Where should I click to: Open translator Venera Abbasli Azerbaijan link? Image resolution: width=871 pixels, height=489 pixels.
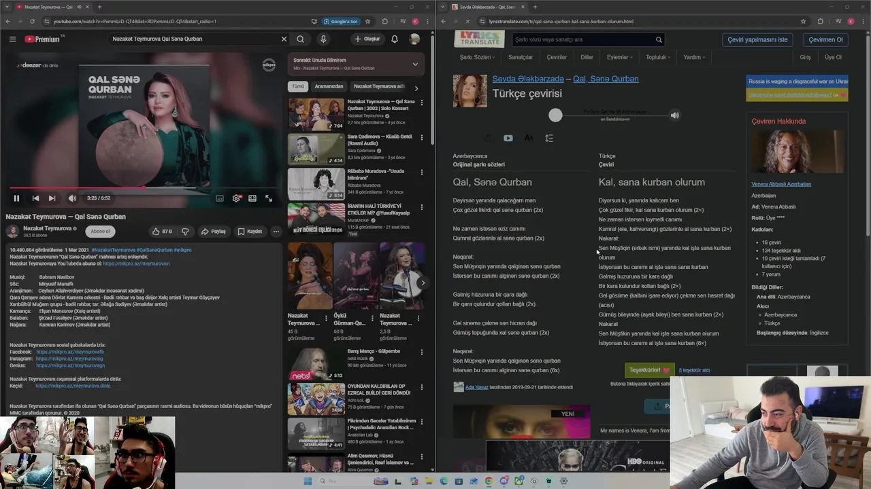pos(781,184)
